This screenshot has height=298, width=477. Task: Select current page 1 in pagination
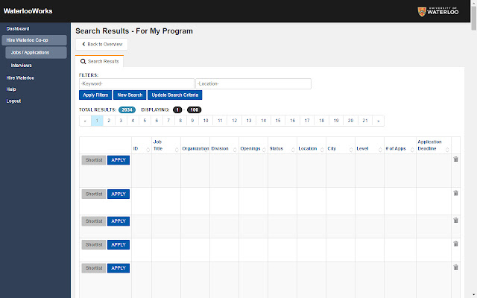click(x=97, y=121)
